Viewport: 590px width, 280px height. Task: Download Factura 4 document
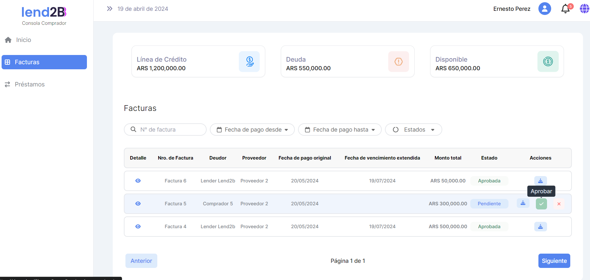pos(540,227)
